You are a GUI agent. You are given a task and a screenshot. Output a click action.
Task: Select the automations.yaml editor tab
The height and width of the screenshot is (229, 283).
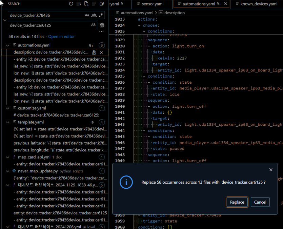(201, 4)
